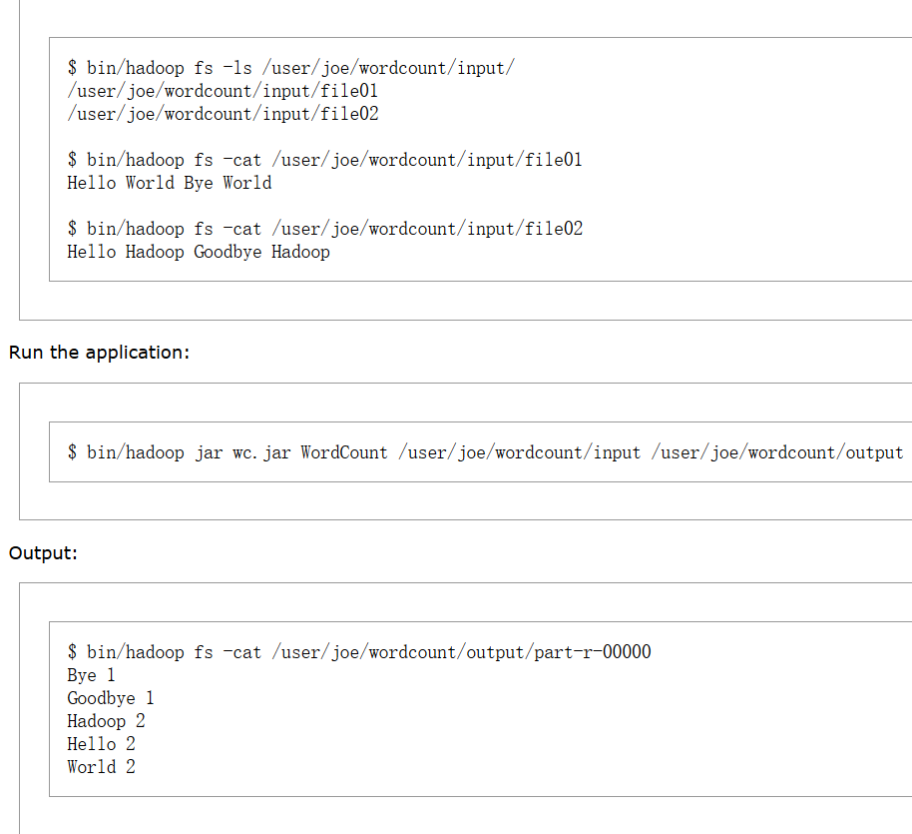Click the '/user/joe/wordcount/output' argument in jar command

776,452
